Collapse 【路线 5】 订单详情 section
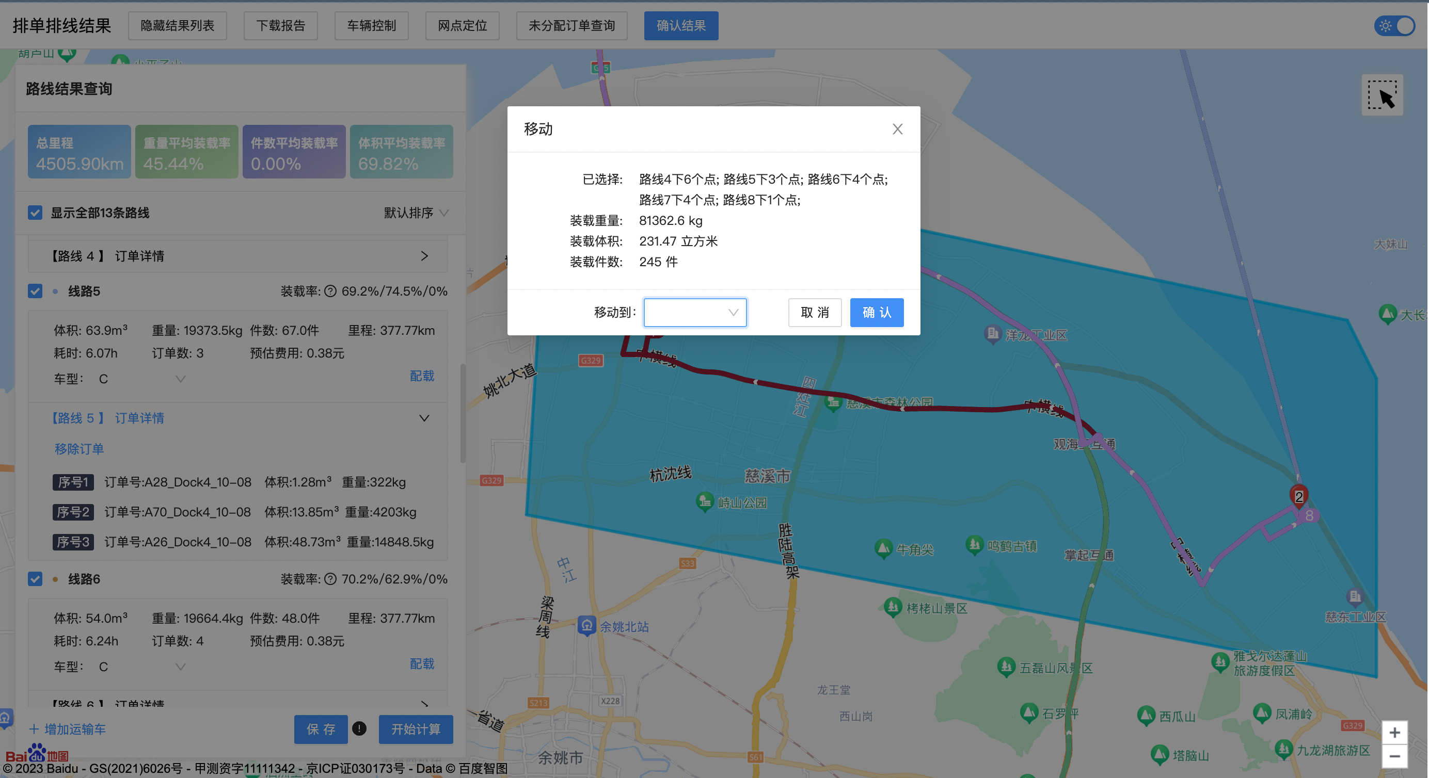Screen dimensions: 1429x778 click(424, 418)
